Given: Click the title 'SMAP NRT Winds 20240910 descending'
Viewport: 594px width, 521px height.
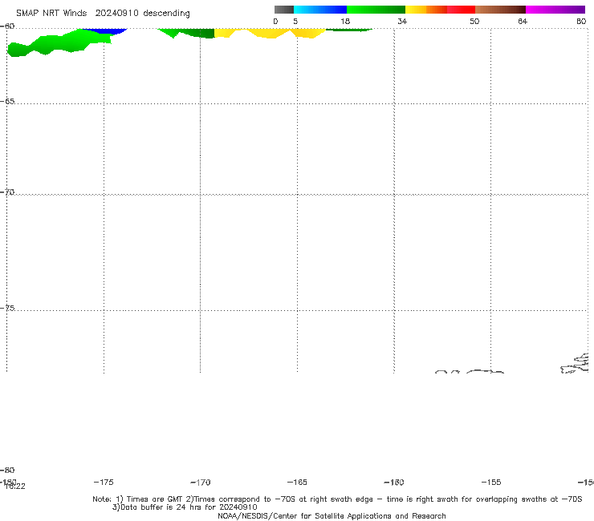Looking at the screenshot, I should point(103,14).
